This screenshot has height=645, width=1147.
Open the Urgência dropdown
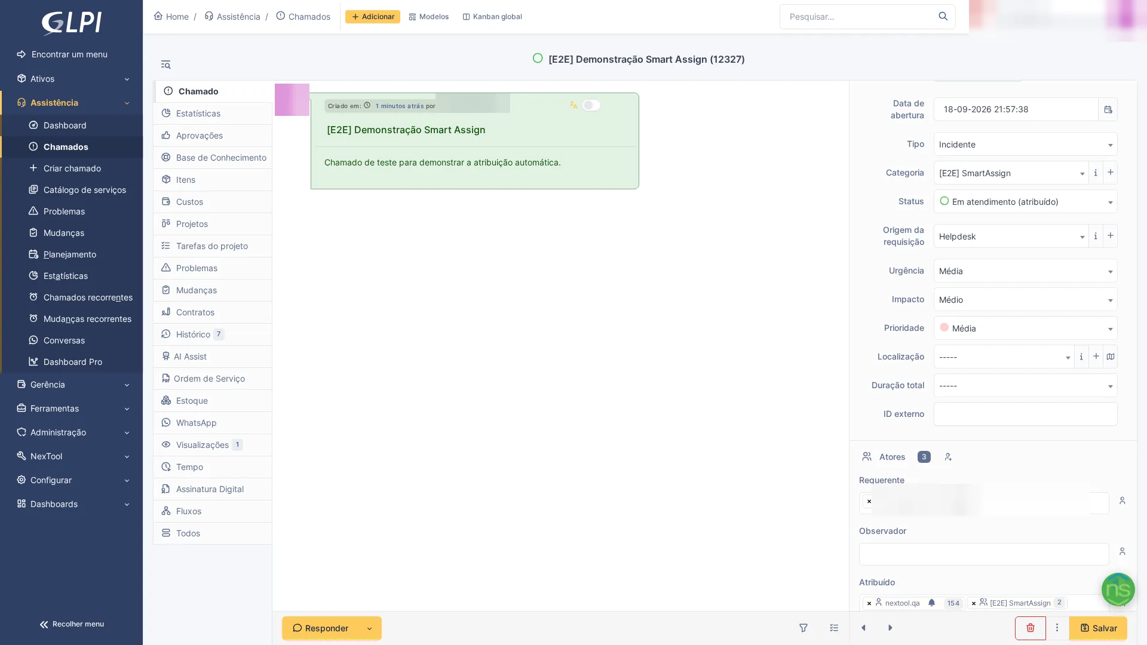click(x=1025, y=271)
